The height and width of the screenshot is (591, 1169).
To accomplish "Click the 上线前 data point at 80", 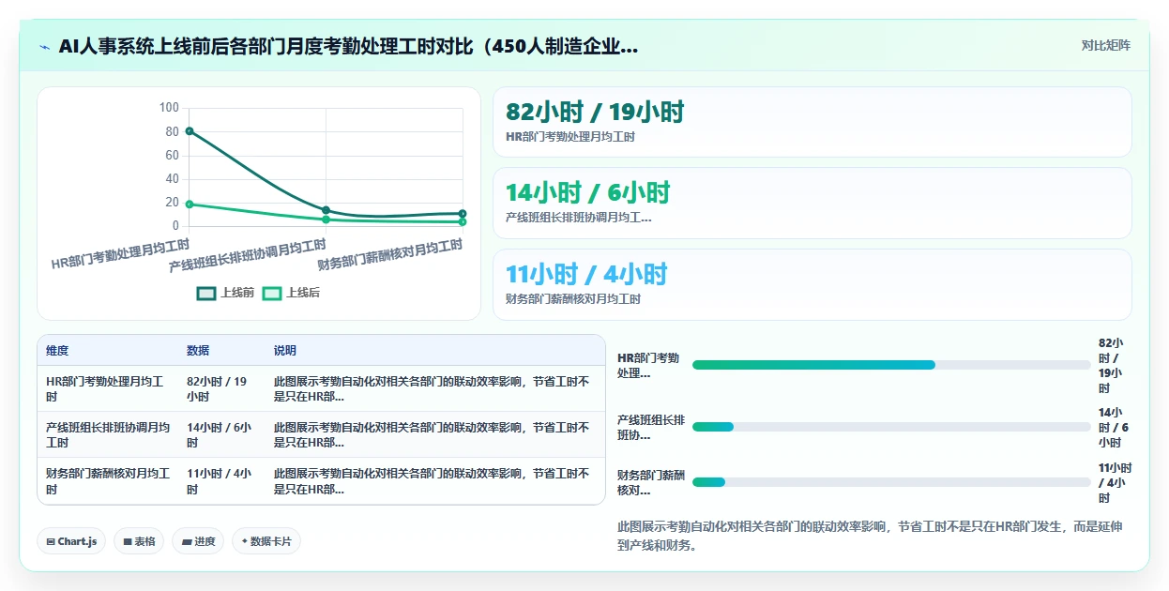I will pos(190,131).
